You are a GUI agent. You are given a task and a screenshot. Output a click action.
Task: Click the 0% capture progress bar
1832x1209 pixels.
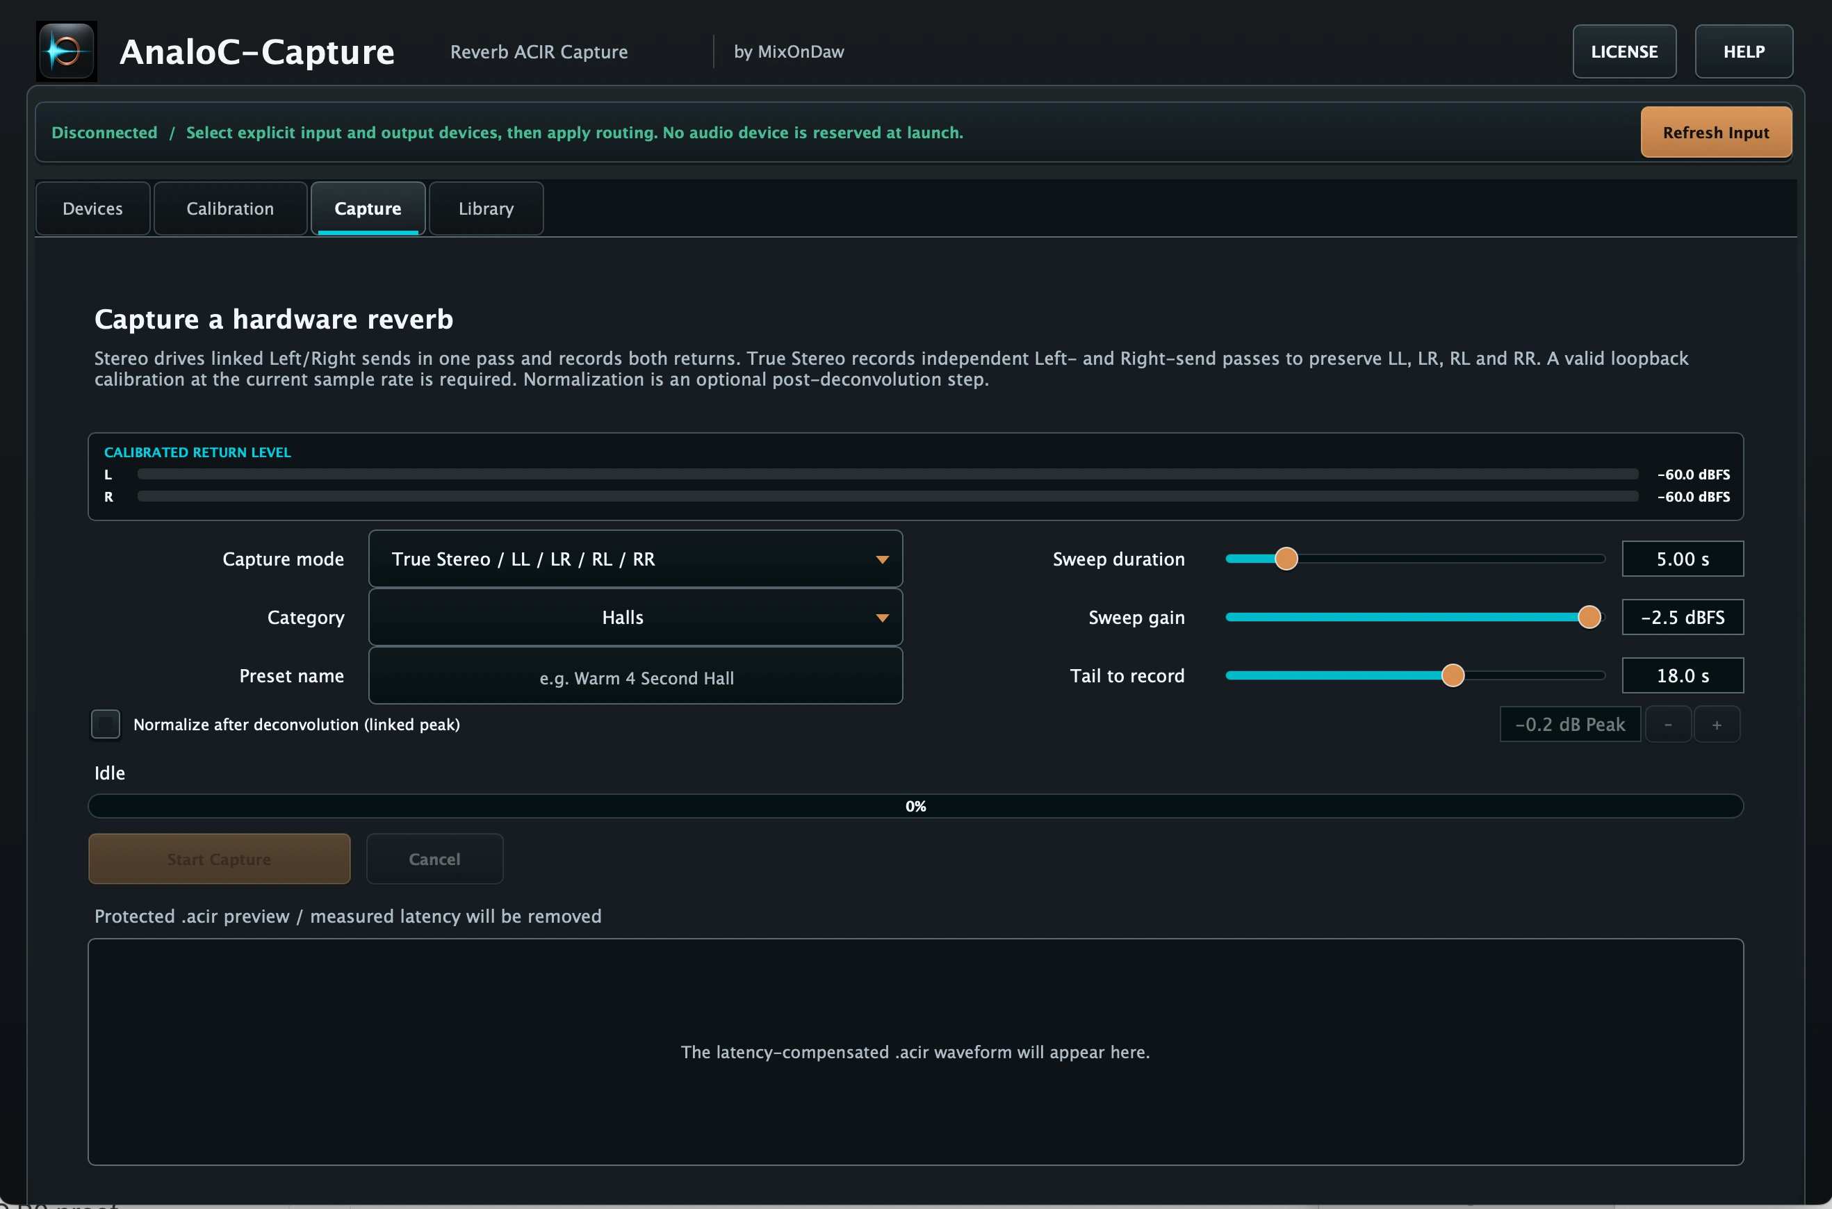tap(915, 806)
